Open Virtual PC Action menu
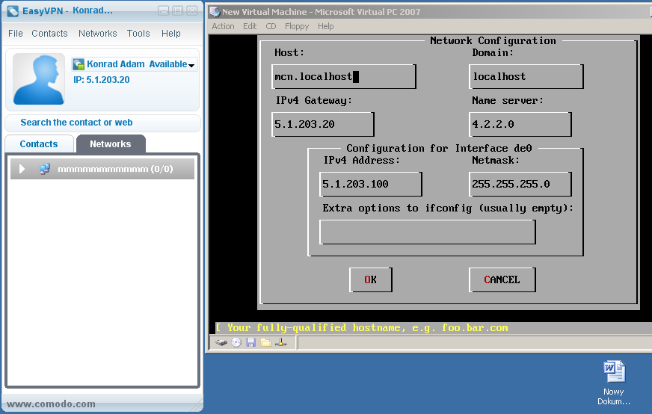The image size is (652, 414). click(x=224, y=26)
